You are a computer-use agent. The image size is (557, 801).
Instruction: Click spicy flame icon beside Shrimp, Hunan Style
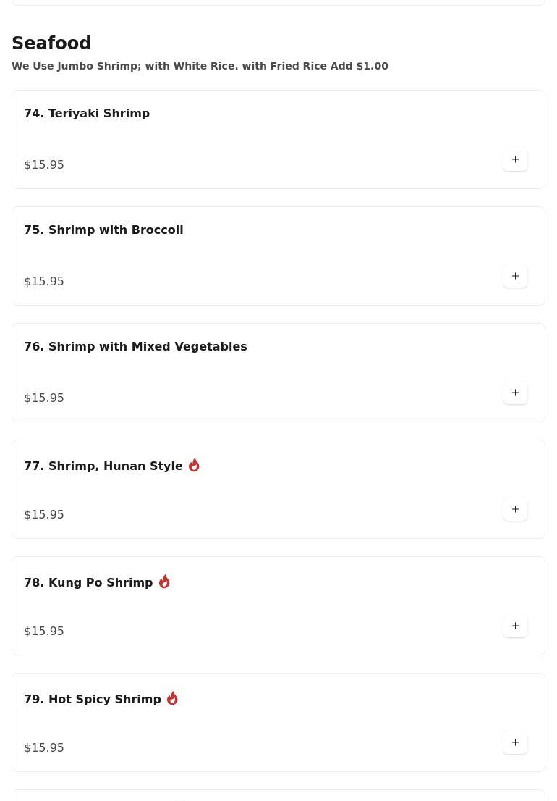(x=194, y=465)
